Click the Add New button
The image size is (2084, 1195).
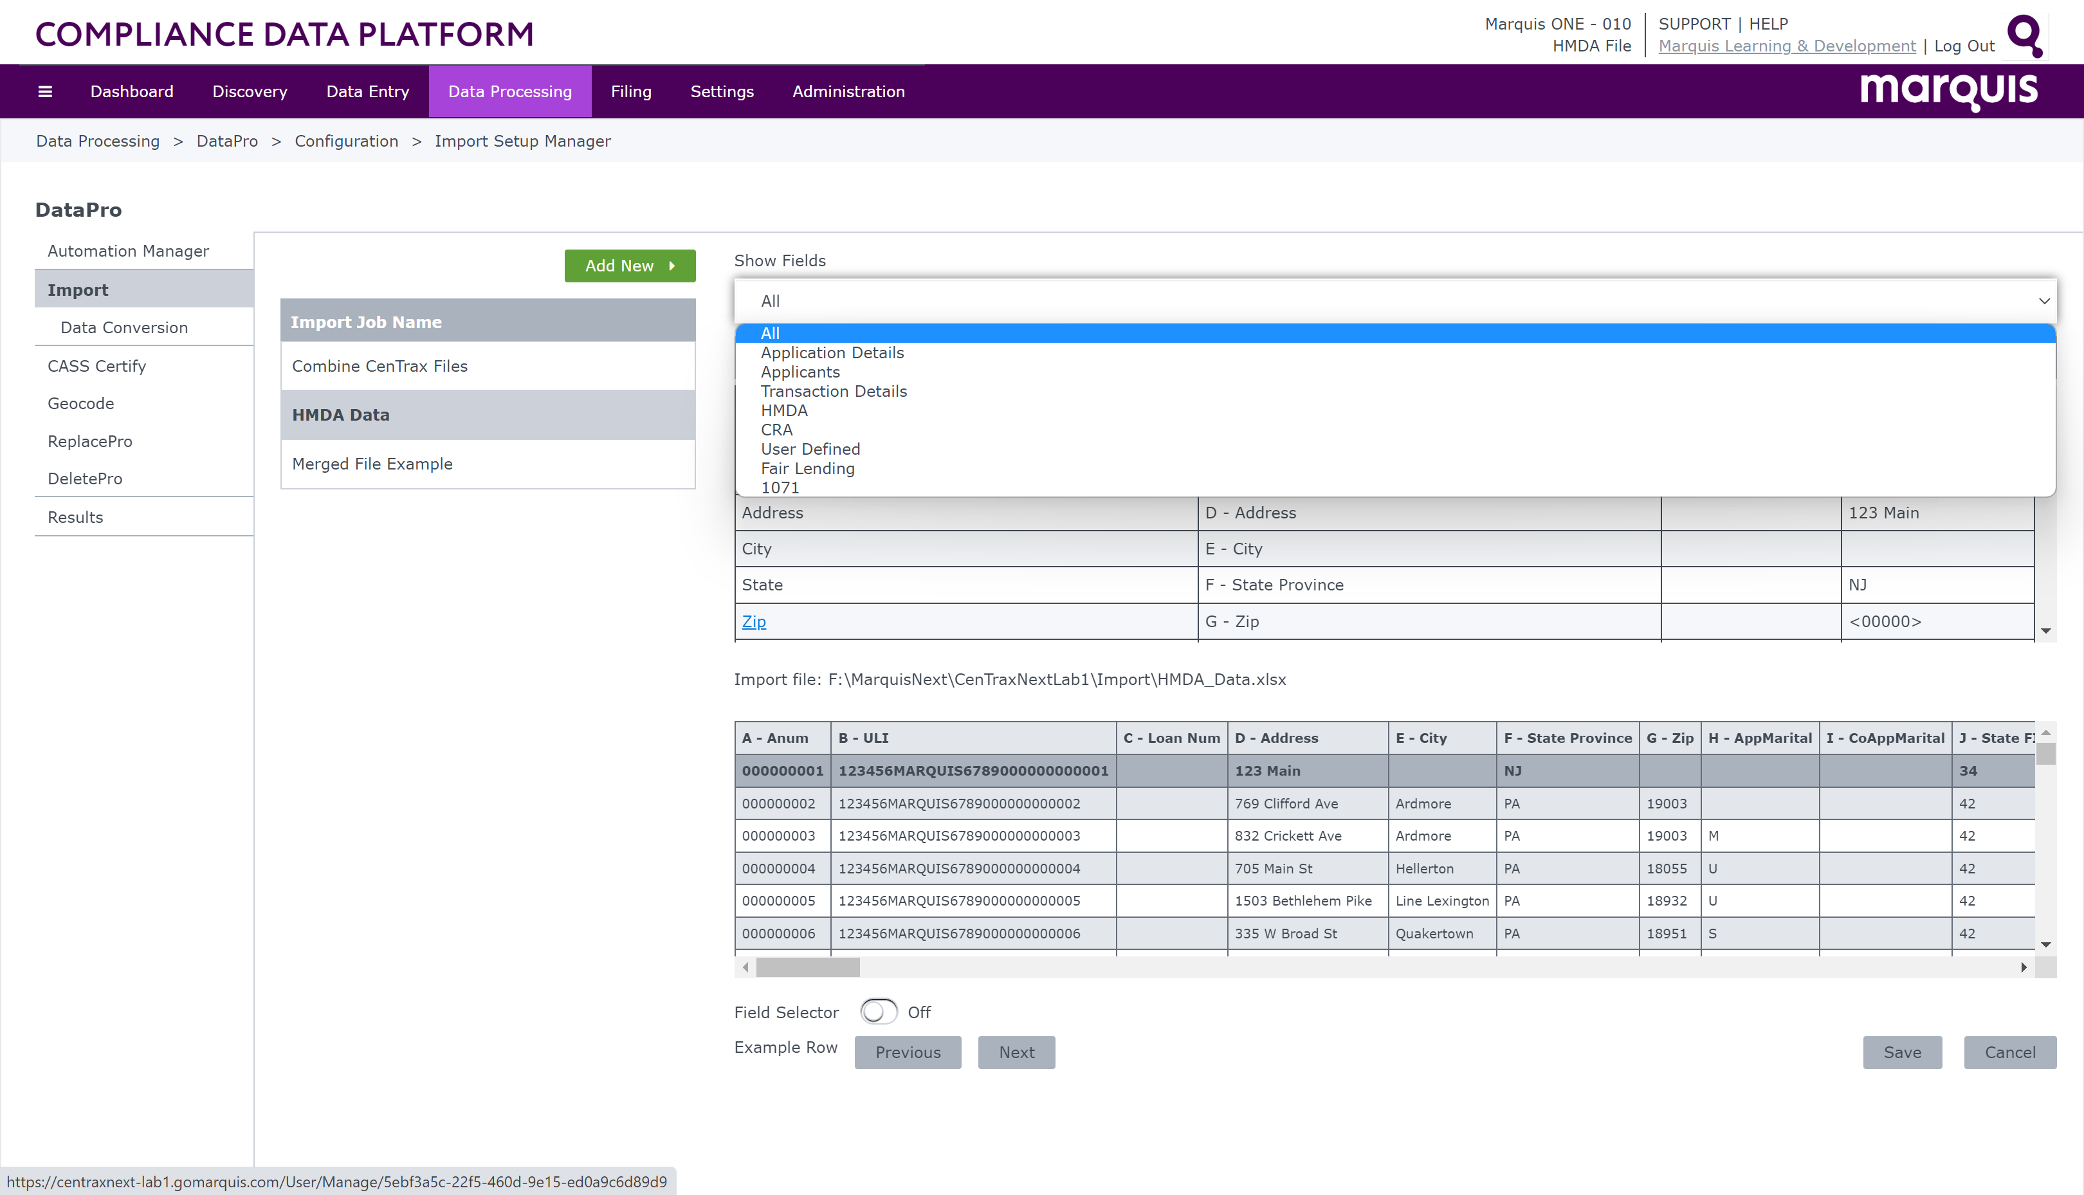tap(630, 265)
